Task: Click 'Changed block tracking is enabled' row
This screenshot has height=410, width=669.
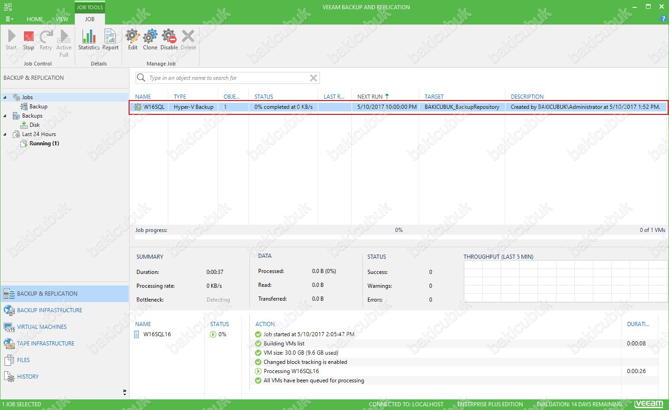Action: 305,362
